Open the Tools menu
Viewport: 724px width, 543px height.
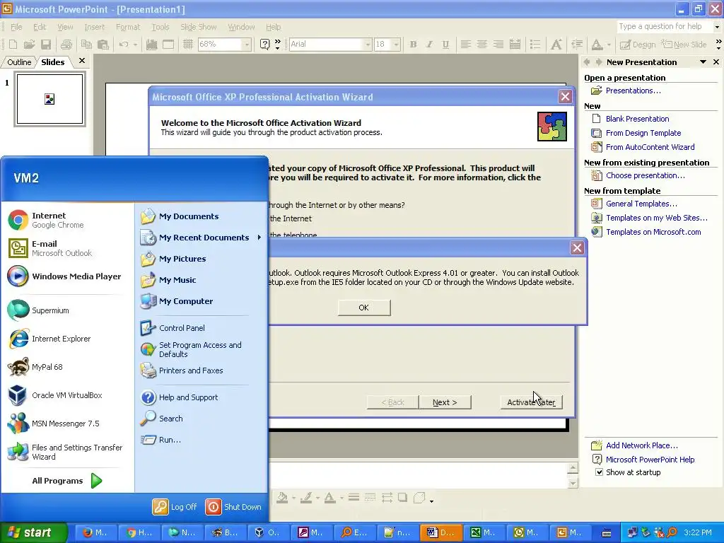click(160, 27)
